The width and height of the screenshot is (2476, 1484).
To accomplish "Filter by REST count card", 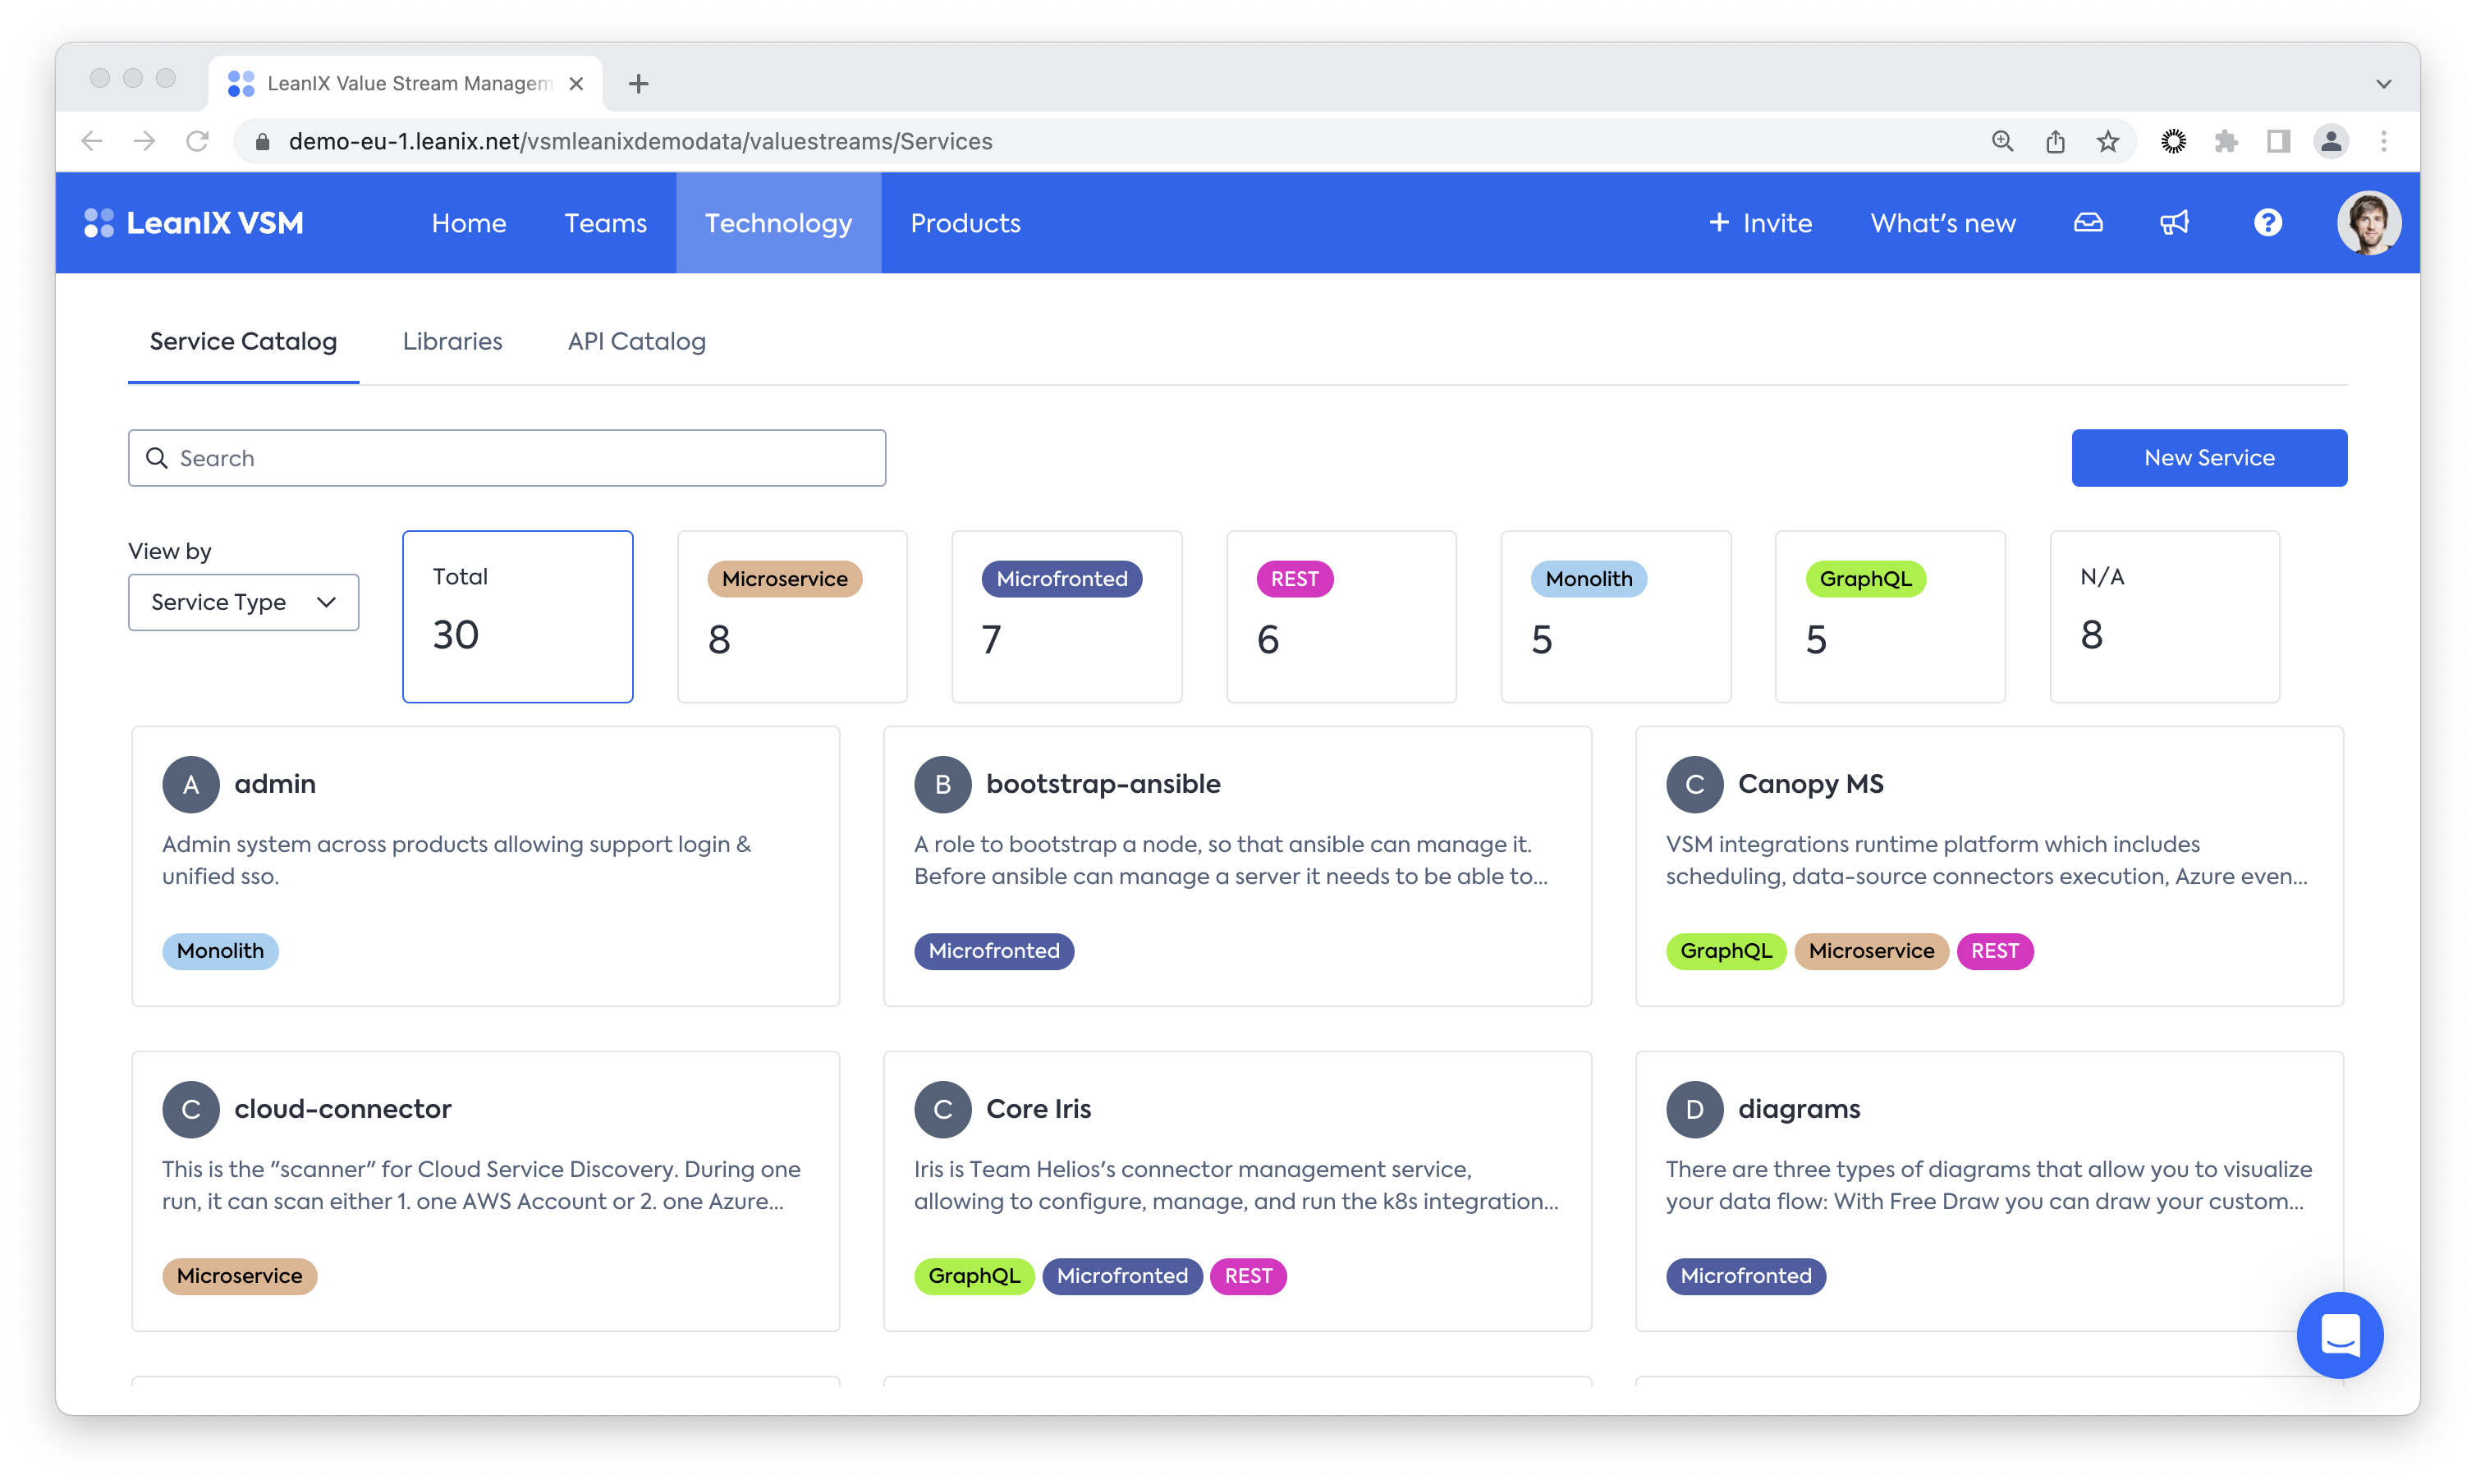I will 1341,616.
